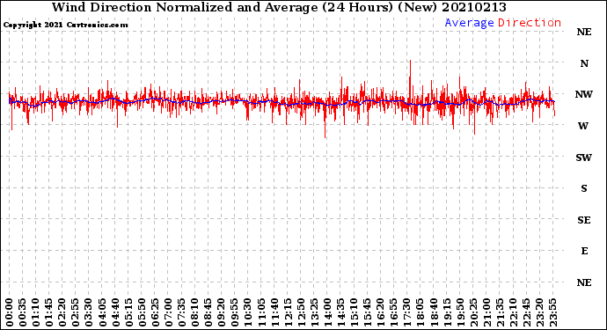Click the 03:30 time axis label

(89, 312)
